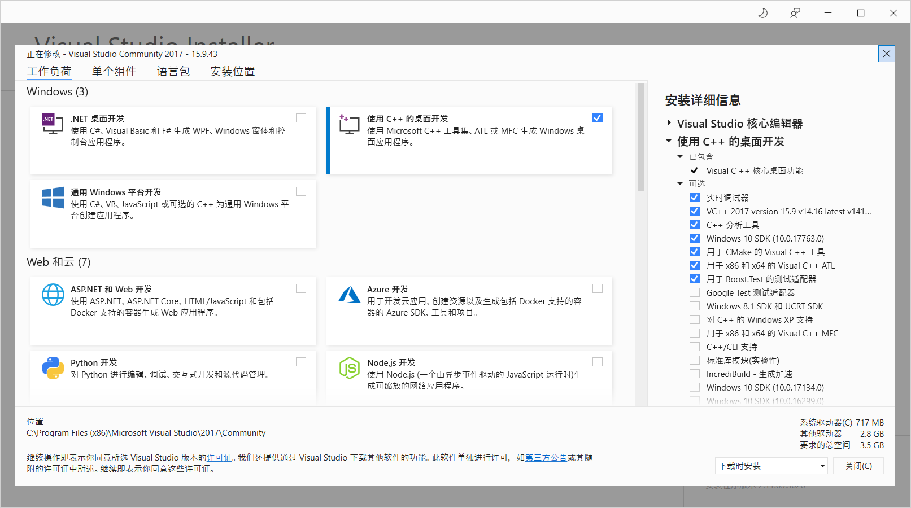Image resolution: width=911 pixels, height=508 pixels.
Task: Click the .NET 桌面开发 icon
Action: (53, 124)
